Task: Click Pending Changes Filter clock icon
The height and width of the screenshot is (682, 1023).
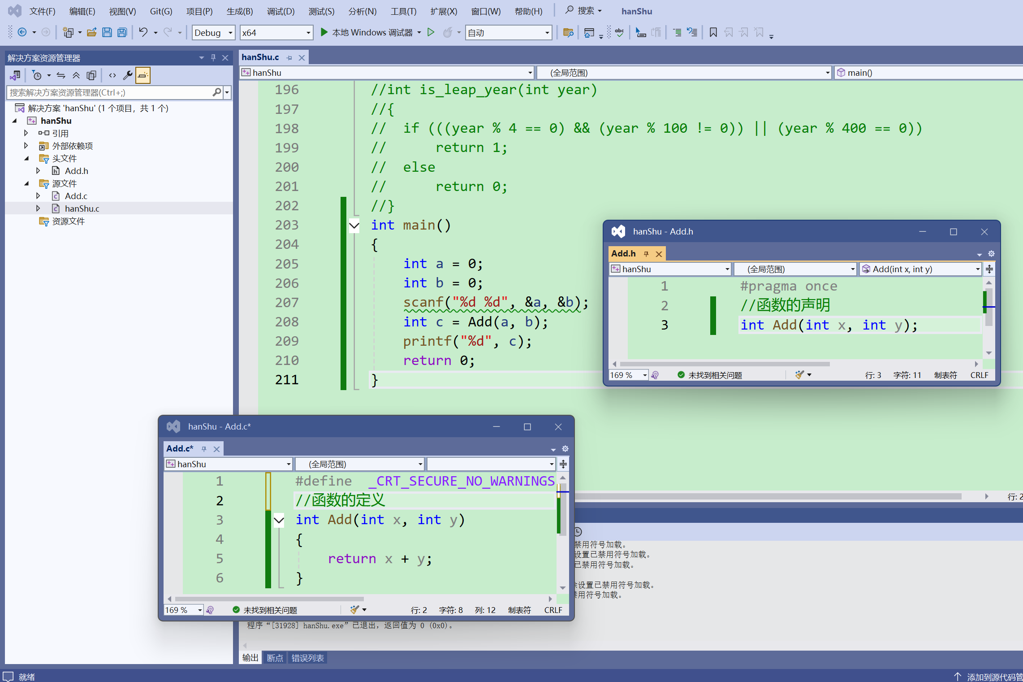Action: click(x=37, y=75)
